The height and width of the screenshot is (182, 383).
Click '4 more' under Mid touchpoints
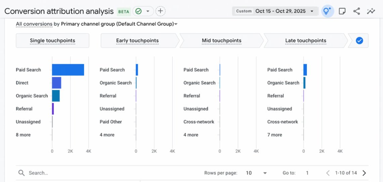click(x=191, y=135)
